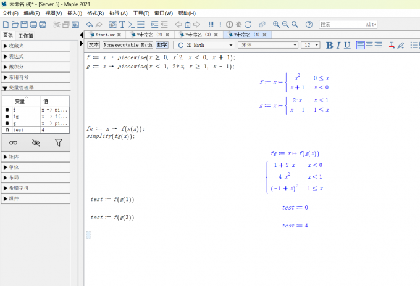
Task: Switch to the 未命名 (2) tab
Action: tap(149, 35)
